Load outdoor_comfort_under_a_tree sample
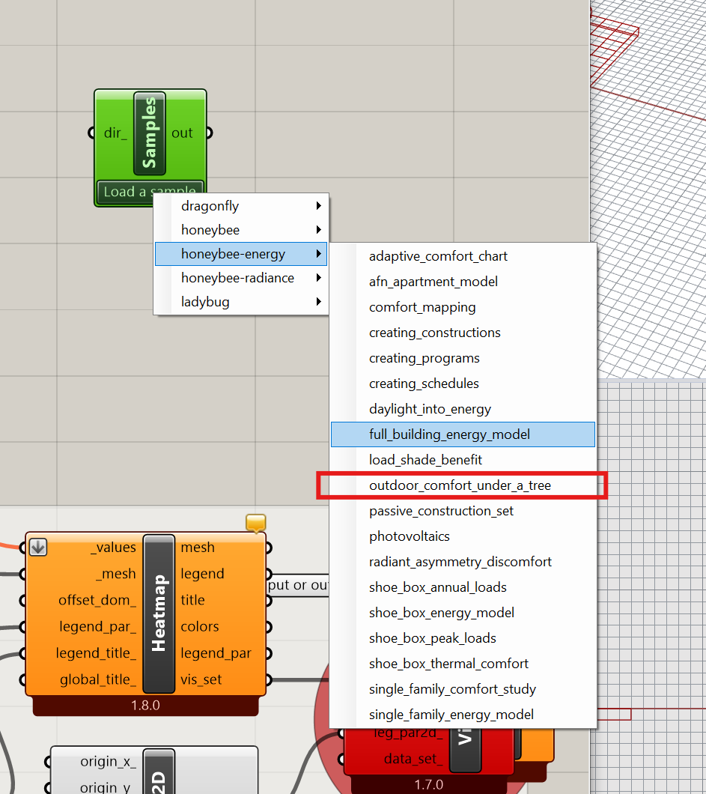Screen dimensions: 706x794 pyautogui.click(x=463, y=485)
